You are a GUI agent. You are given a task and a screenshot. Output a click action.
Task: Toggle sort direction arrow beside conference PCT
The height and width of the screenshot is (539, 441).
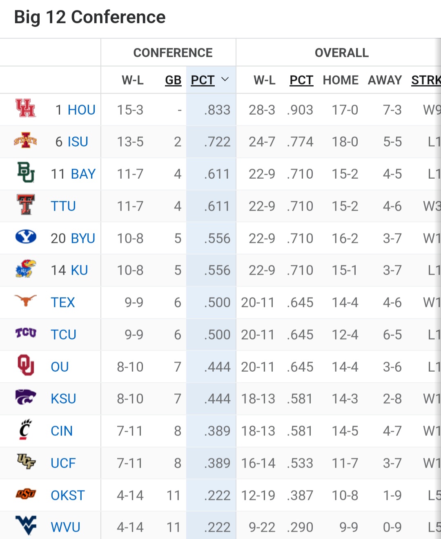tap(225, 80)
